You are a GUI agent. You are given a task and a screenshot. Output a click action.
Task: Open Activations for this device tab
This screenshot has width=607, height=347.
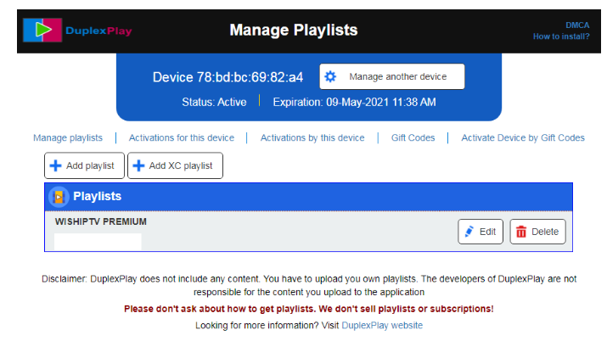182,137
